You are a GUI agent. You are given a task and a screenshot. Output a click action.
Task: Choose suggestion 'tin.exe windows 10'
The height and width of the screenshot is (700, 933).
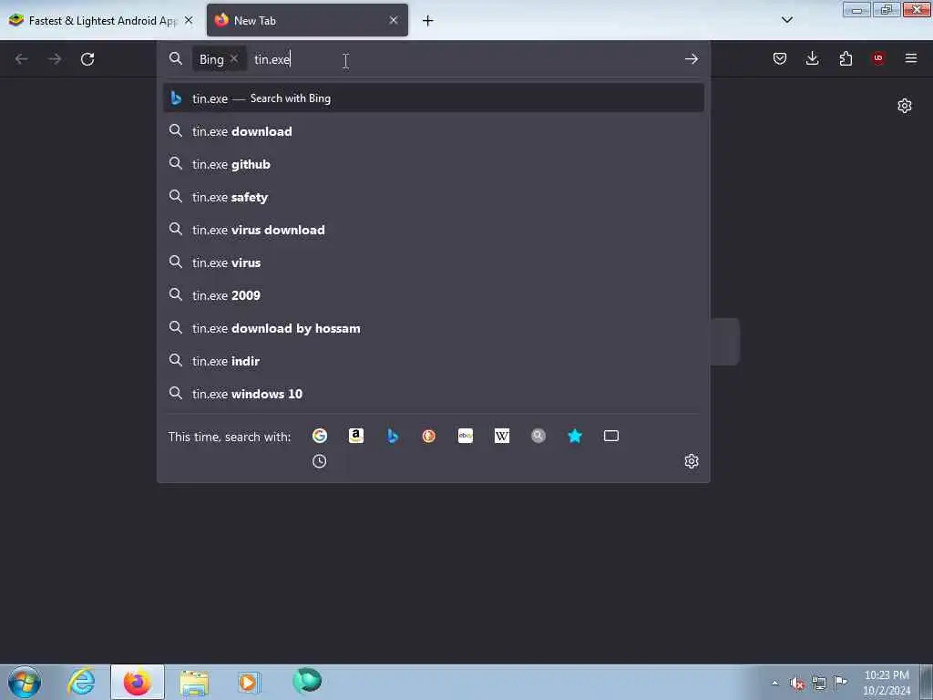click(433, 394)
